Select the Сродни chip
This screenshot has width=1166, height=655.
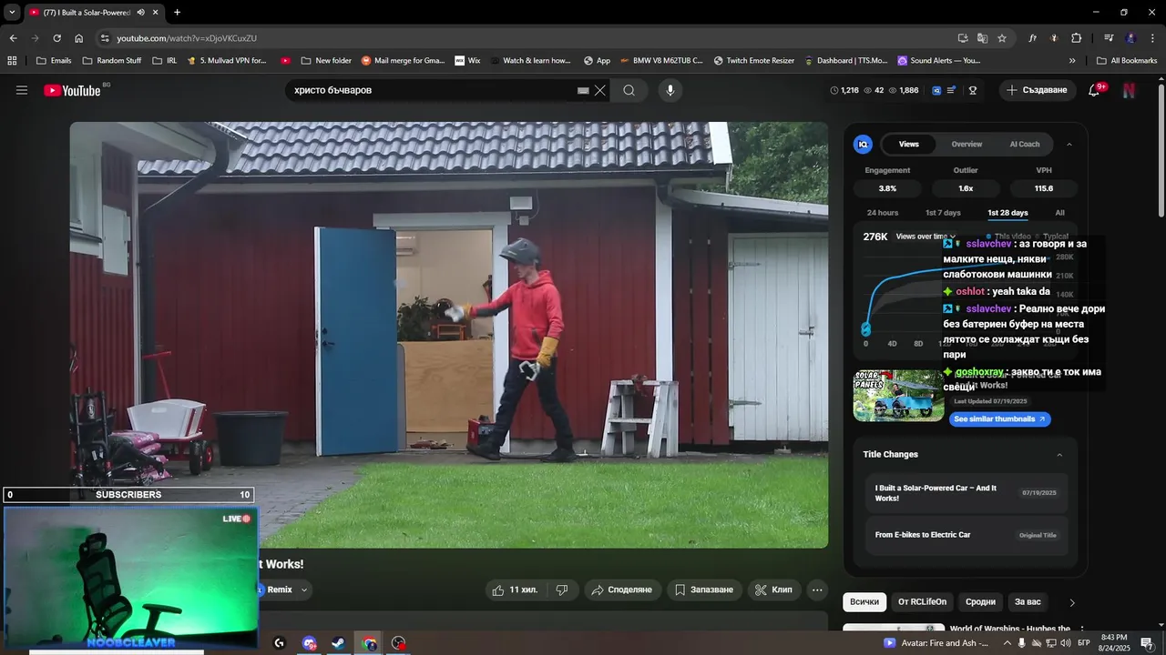click(x=980, y=602)
